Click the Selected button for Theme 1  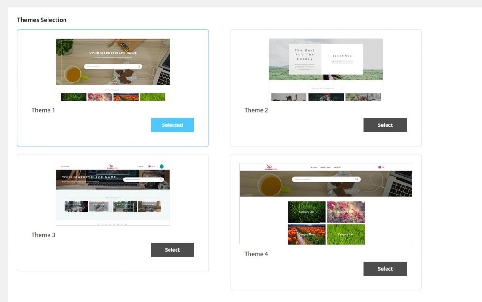pyautogui.click(x=172, y=125)
